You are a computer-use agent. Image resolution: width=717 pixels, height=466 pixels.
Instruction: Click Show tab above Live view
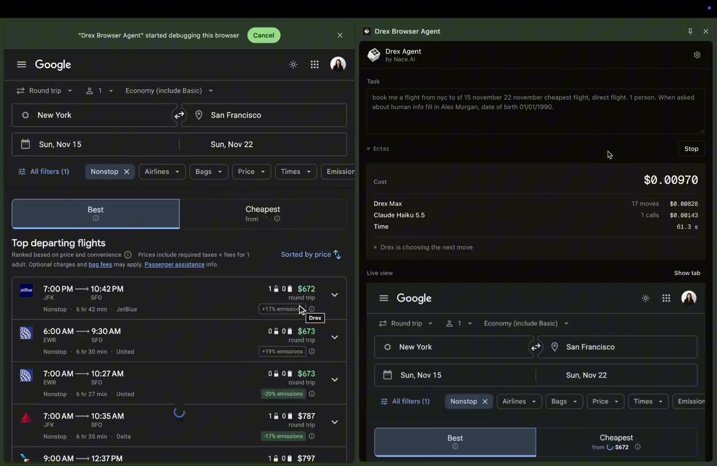pos(687,273)
